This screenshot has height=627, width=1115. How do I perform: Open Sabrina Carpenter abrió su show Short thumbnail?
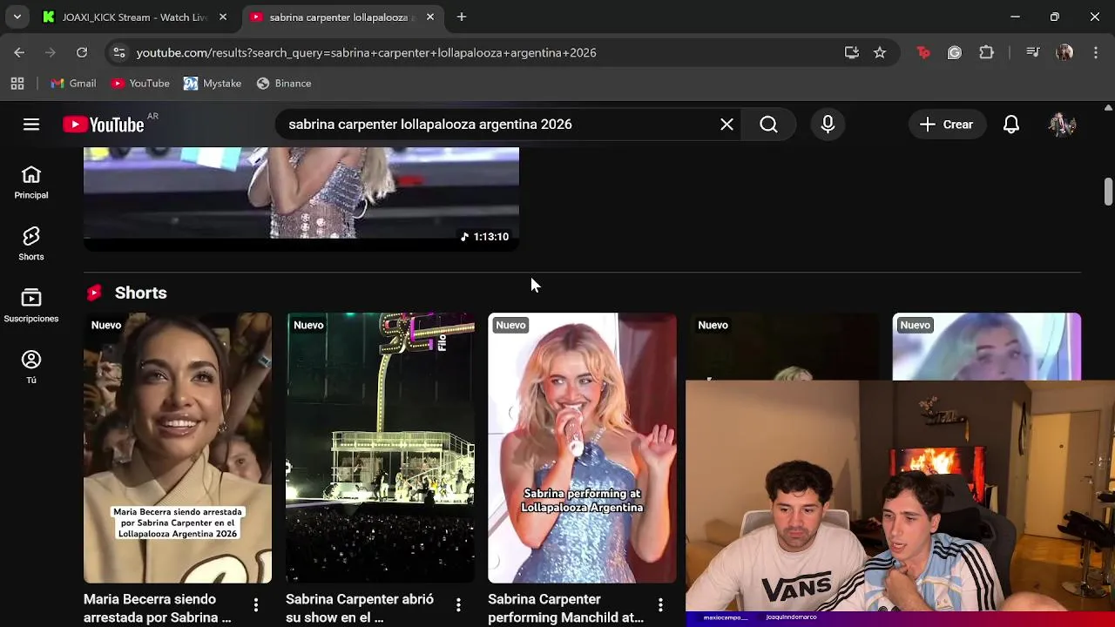point(380,448)
